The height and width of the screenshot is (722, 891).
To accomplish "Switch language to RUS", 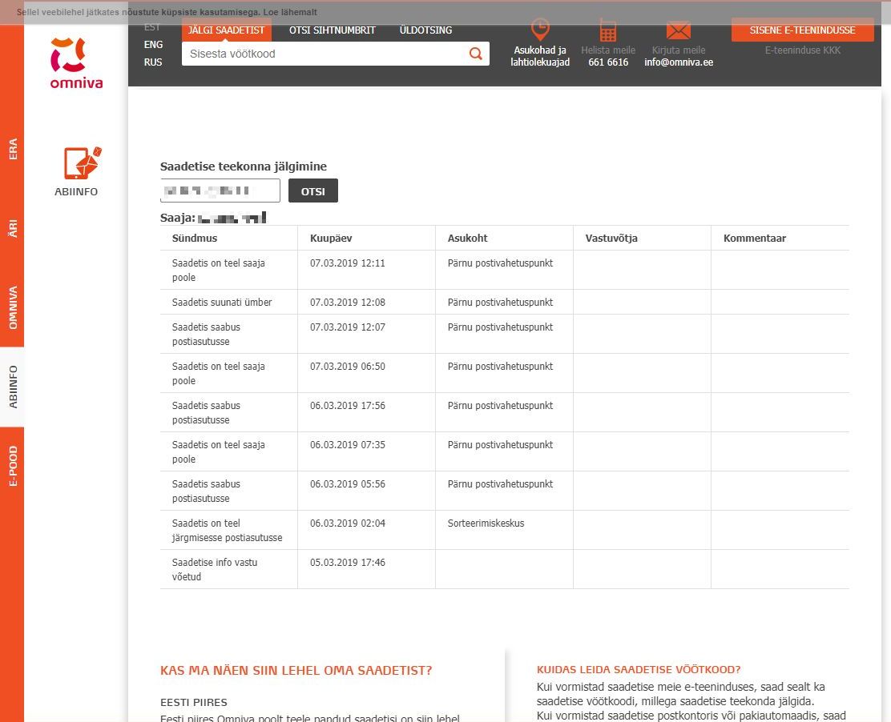I will (153, 62).
